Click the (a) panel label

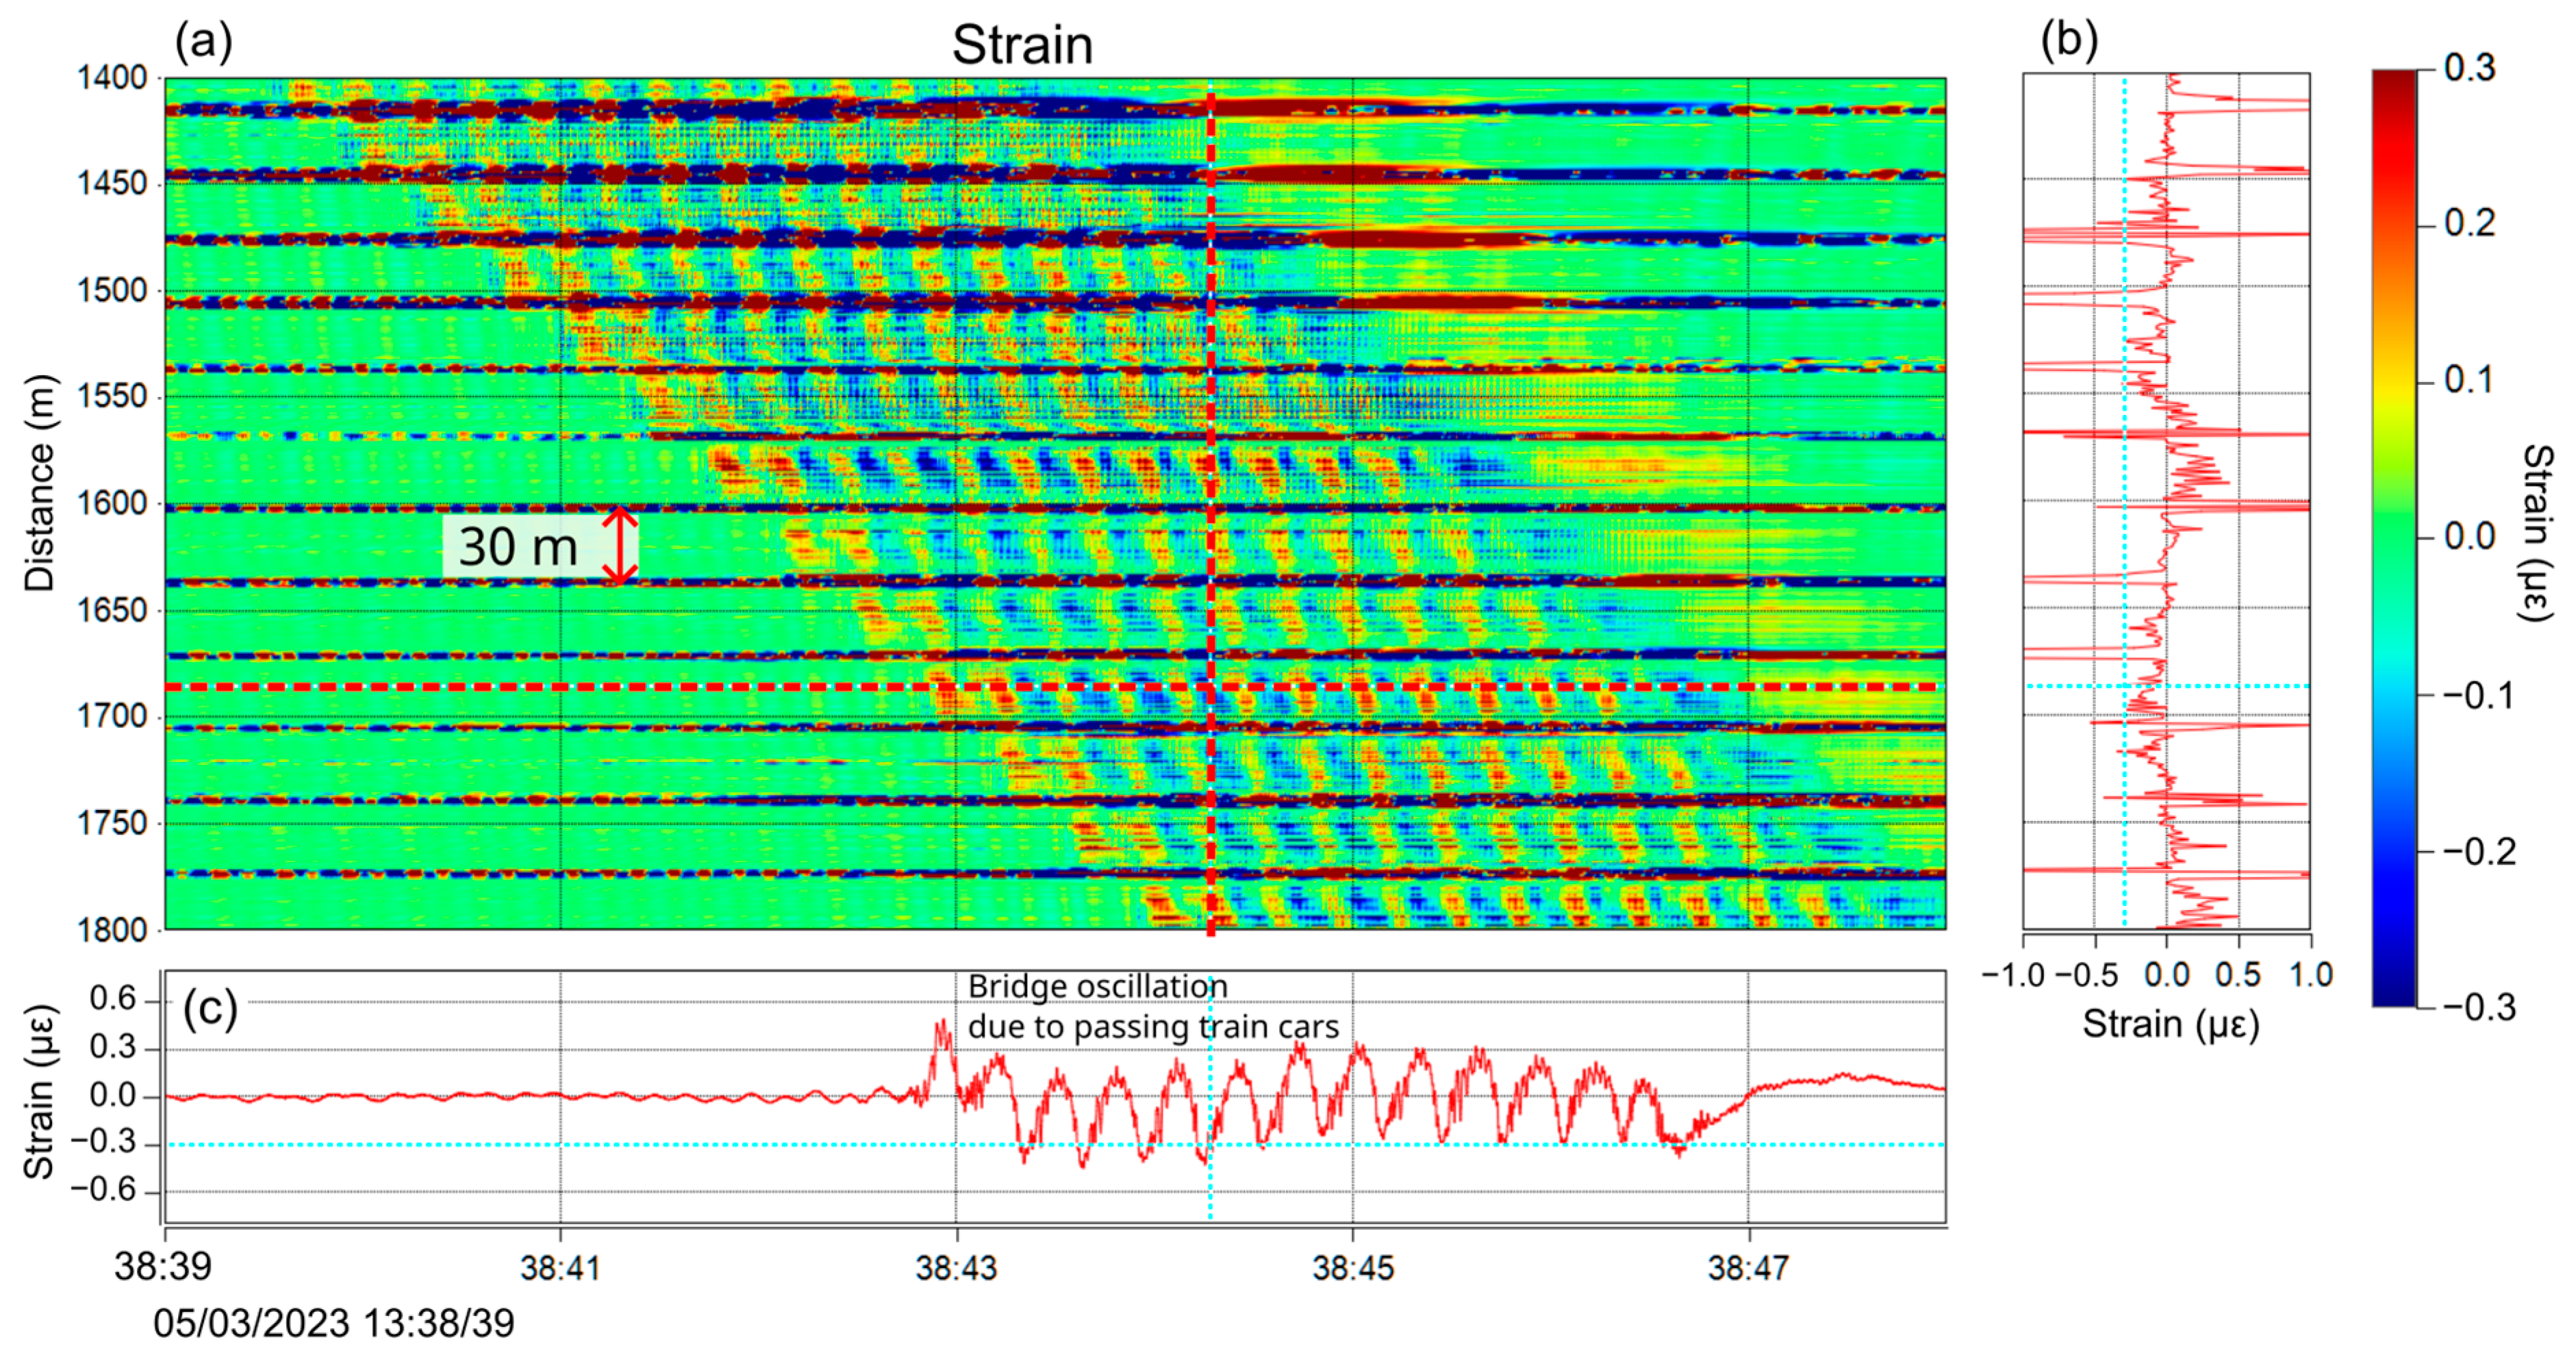[203, 42]
